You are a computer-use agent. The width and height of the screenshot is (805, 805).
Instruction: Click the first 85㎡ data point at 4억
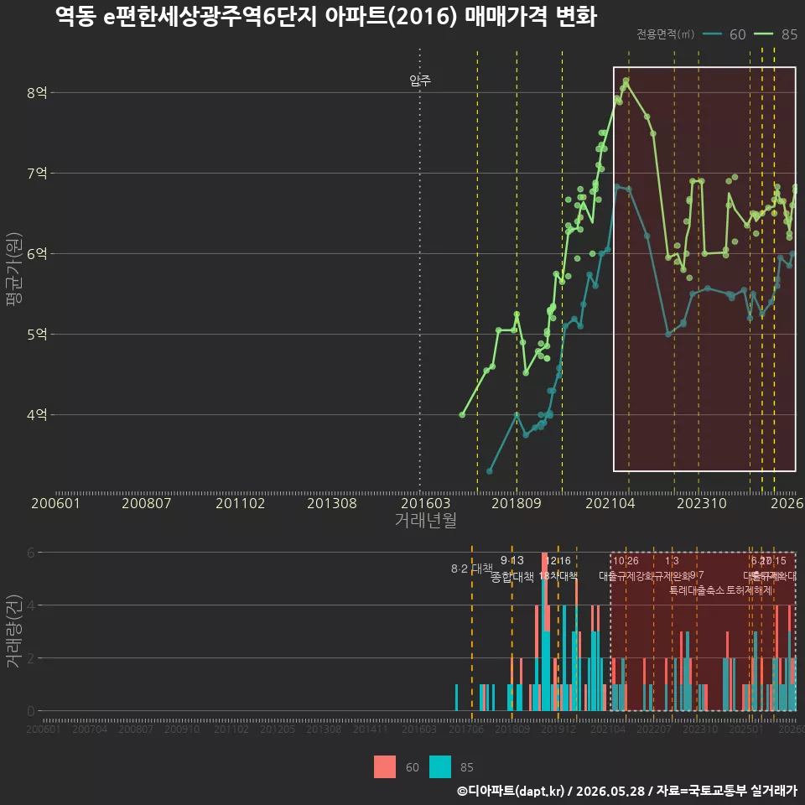462,414
